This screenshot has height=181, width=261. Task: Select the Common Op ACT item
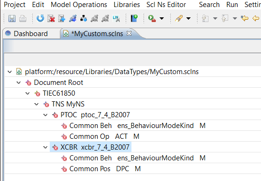pos(100,136)
